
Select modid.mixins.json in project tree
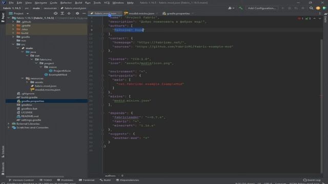(x=48, y=90)
